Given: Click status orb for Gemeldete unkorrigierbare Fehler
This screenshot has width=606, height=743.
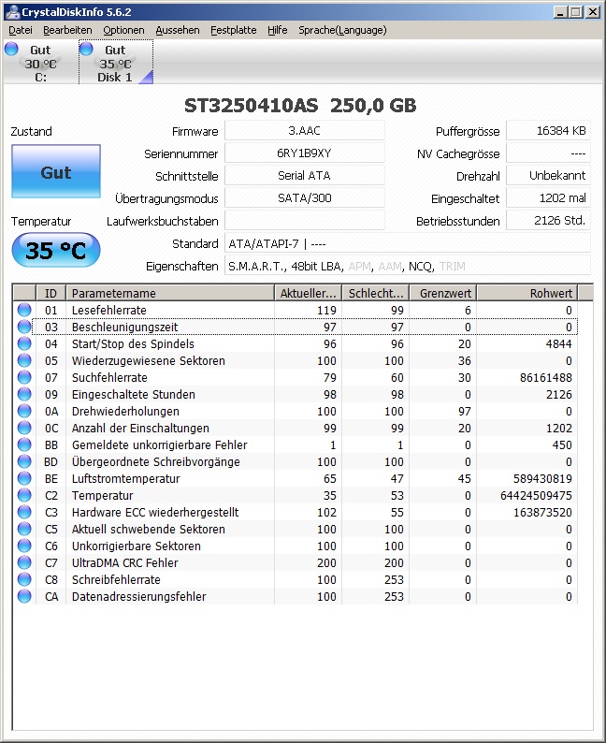Looking at the screenshot, I should tap(24, 444).
